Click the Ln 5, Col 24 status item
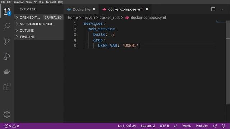230x129 pixels. point(127,126)
